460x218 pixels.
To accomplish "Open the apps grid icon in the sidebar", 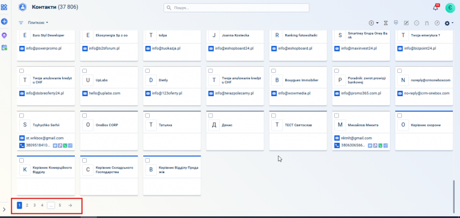I will (4, 7).
